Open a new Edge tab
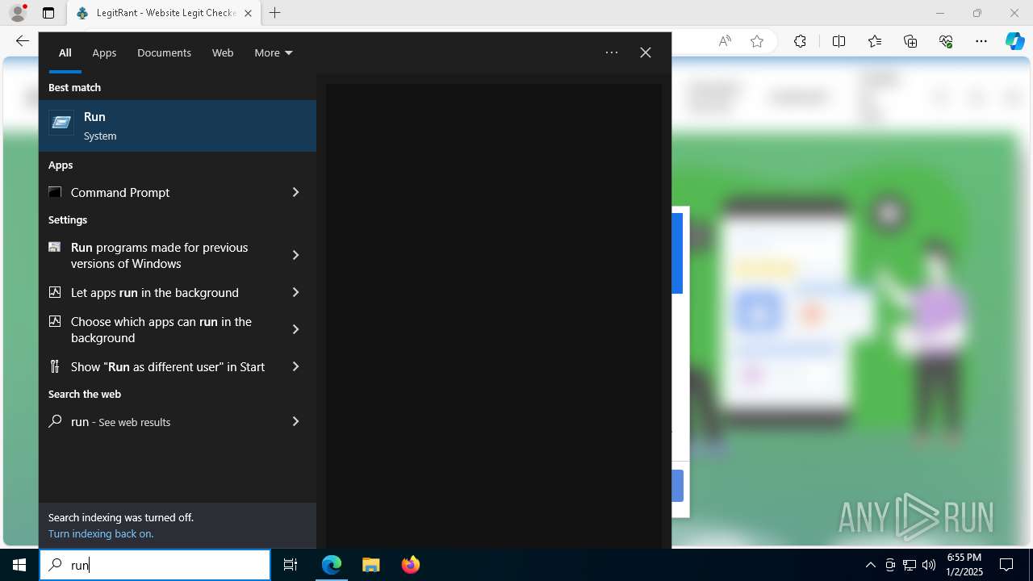Viewport: 1033px width, 581px height. pyautogui.click(x=275, y=13)
